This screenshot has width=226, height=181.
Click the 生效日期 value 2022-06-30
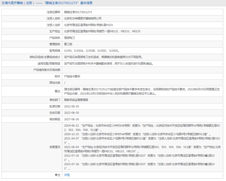(x=71, y=113)
